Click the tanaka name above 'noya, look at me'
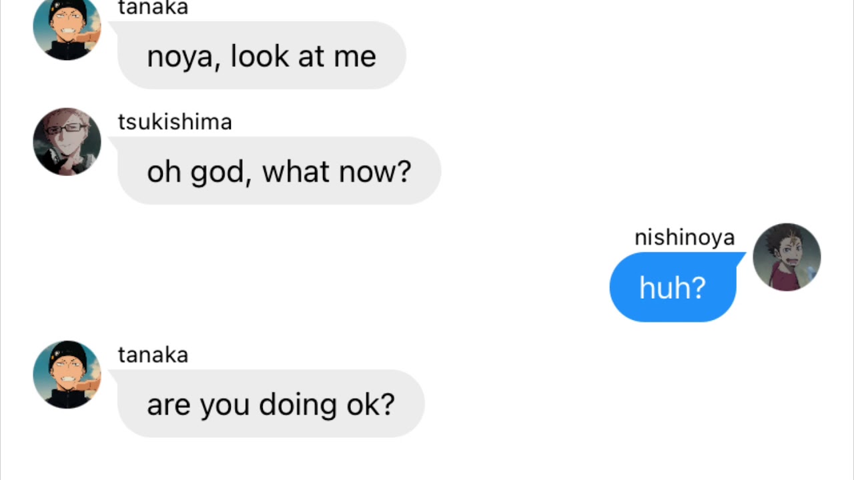 click(x=153, y=8)
